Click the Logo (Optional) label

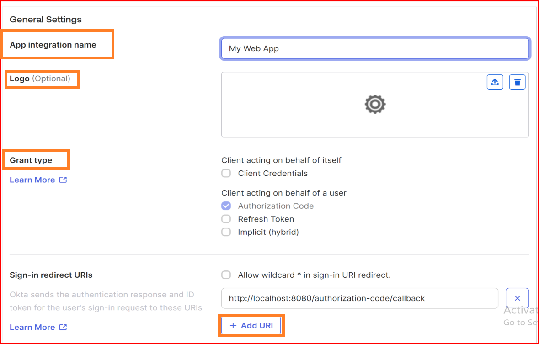(40, 79)
